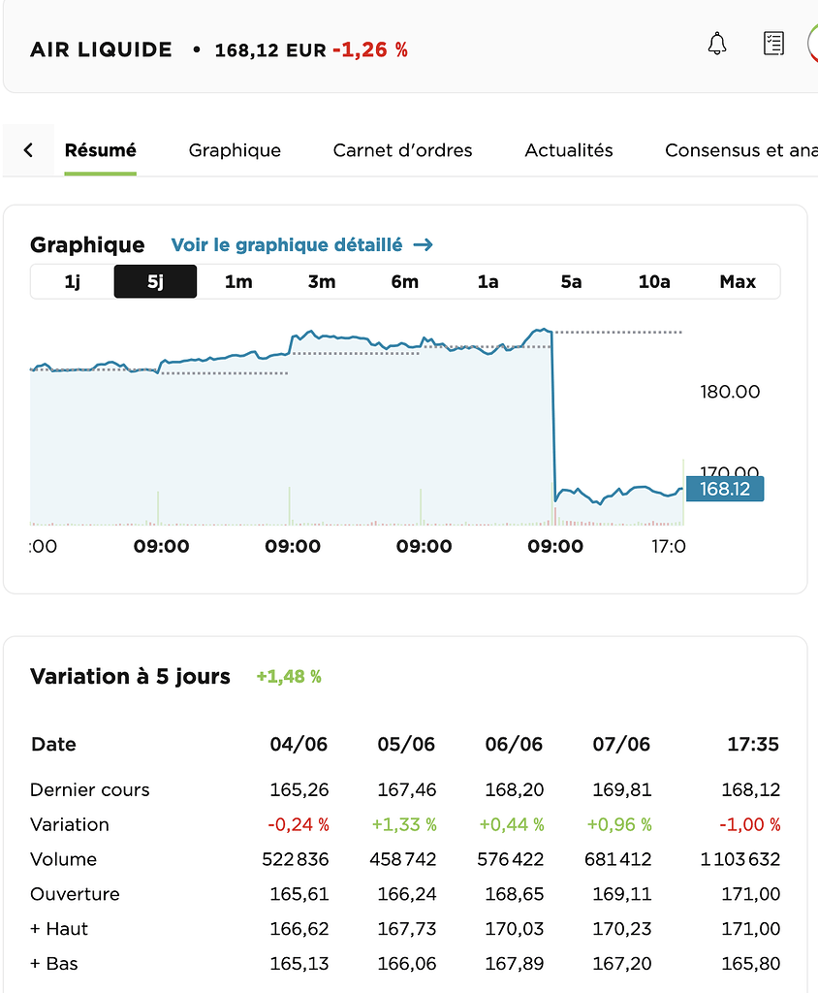The width and height of the screenshot is (818, 993).
Task: Switch chart period to "1m"
Action: pos(238,281)
